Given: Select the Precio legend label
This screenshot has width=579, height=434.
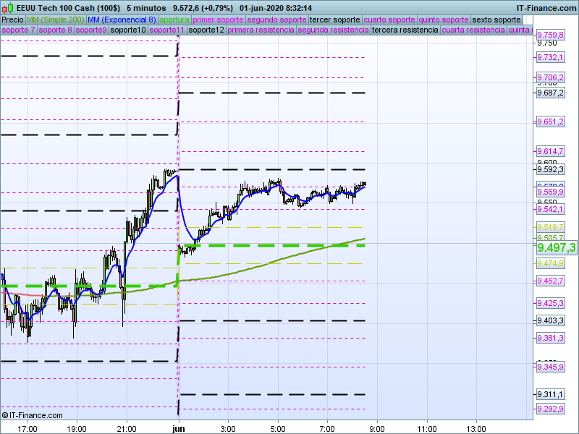Looking at the screenshot, I should click(12, 20).
